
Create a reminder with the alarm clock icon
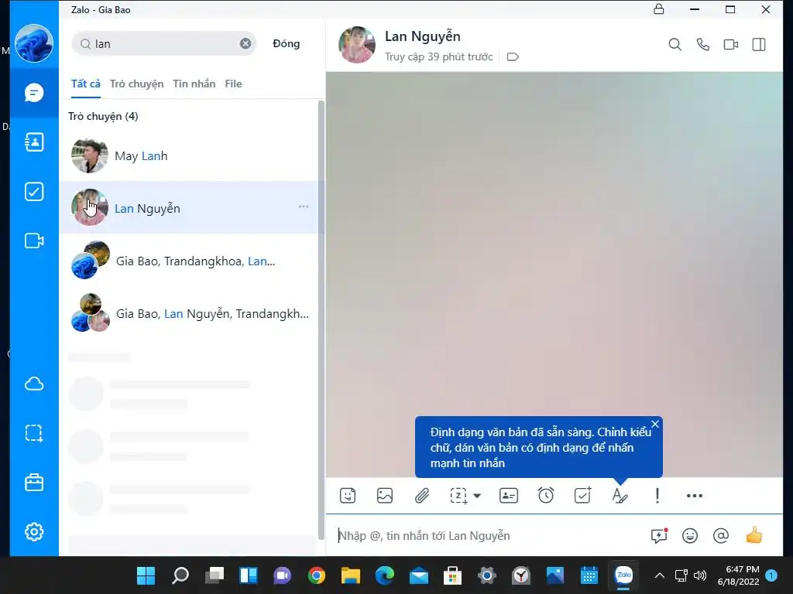click(546, 496)
